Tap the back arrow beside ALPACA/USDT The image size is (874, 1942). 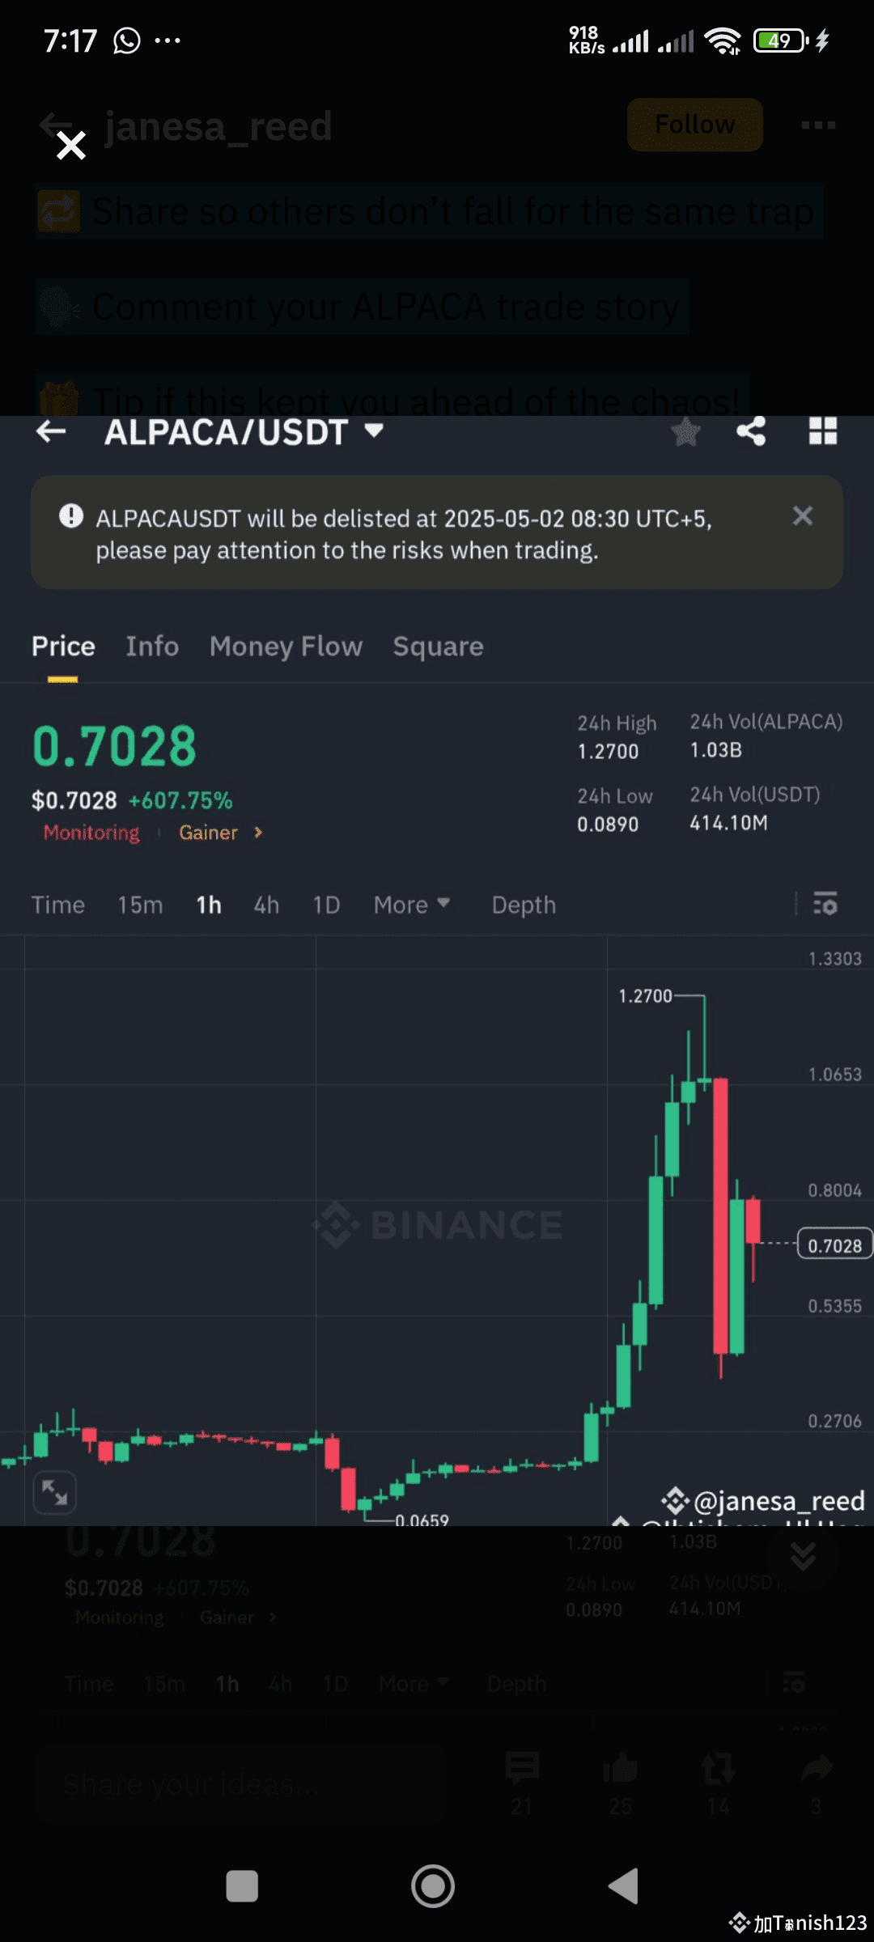(51, 432)
